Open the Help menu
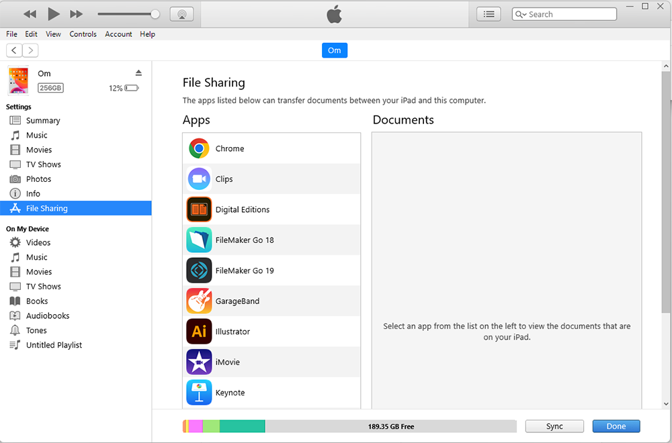672x443 pixels. (x=147, y=34)
